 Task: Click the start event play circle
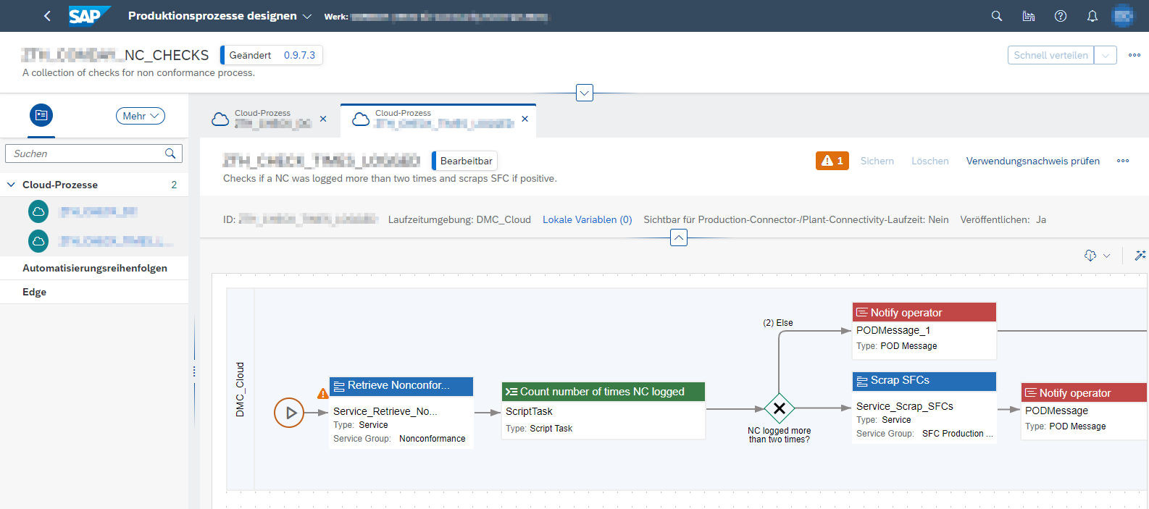click(x=289, y=413)
